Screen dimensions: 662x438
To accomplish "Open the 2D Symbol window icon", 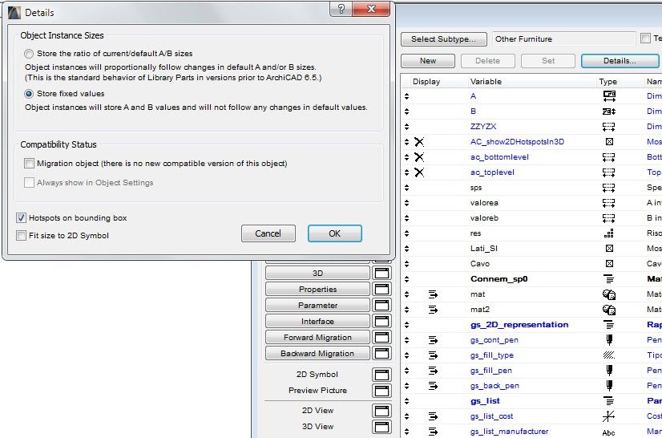I will [x=381, y=375].
